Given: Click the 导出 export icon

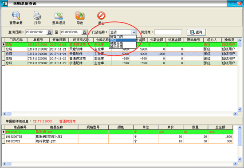Looking at the screenshot, I should tap(80, 16).
